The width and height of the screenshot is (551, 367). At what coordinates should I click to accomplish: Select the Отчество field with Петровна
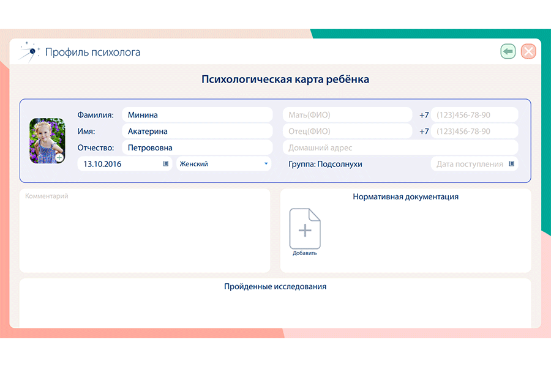(197, 147)
